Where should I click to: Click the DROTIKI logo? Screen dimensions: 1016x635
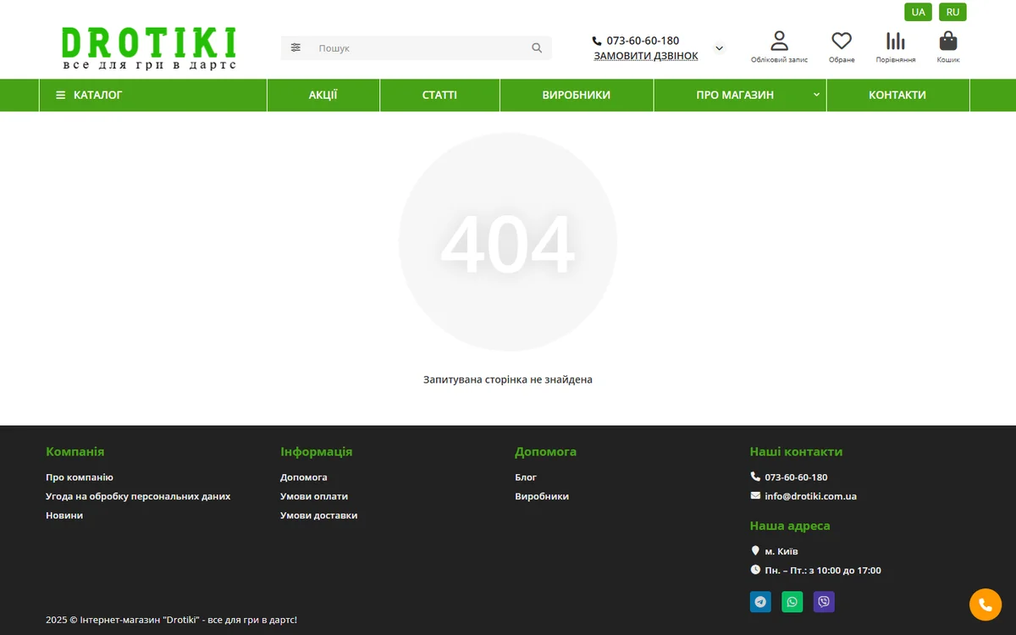coord(149,47)
